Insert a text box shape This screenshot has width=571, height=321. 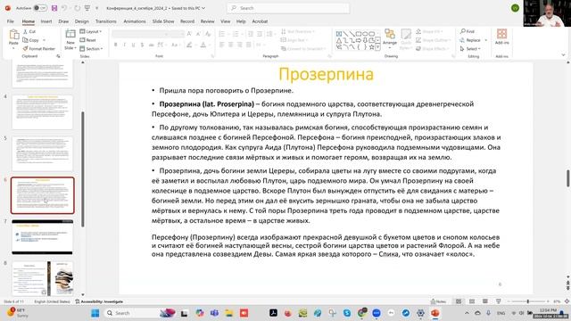point(339,34)
